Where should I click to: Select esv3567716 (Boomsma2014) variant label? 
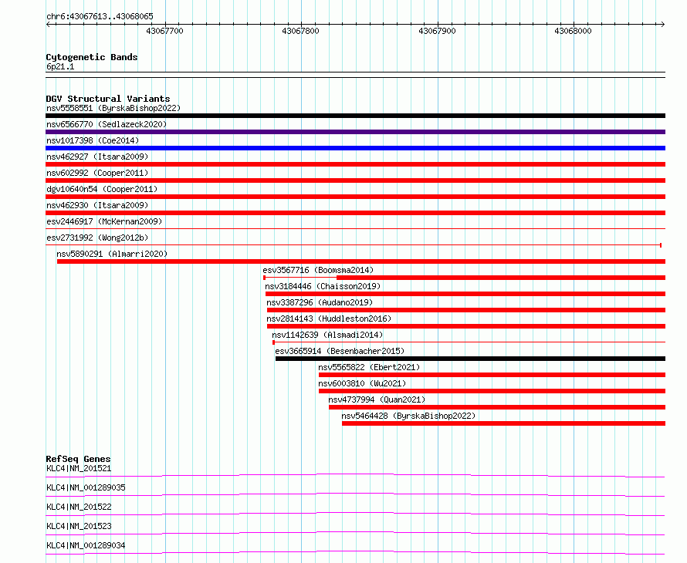[318, 270]
